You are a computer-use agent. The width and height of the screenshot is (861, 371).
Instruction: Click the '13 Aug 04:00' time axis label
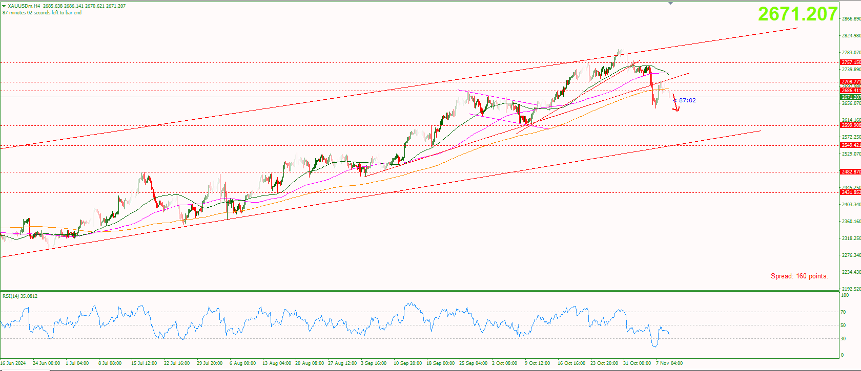[x=277, y=363]
